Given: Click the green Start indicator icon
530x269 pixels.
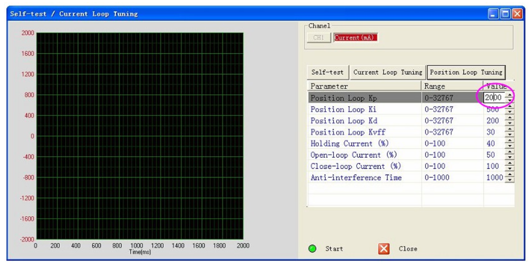Looking at the screenshot, I should pos(313,249).
